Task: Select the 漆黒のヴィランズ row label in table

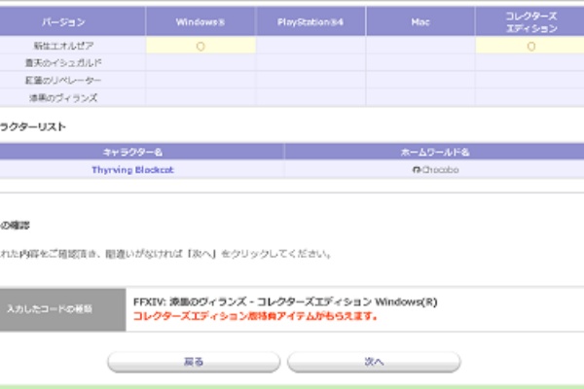Action: (x=63, y=98)
